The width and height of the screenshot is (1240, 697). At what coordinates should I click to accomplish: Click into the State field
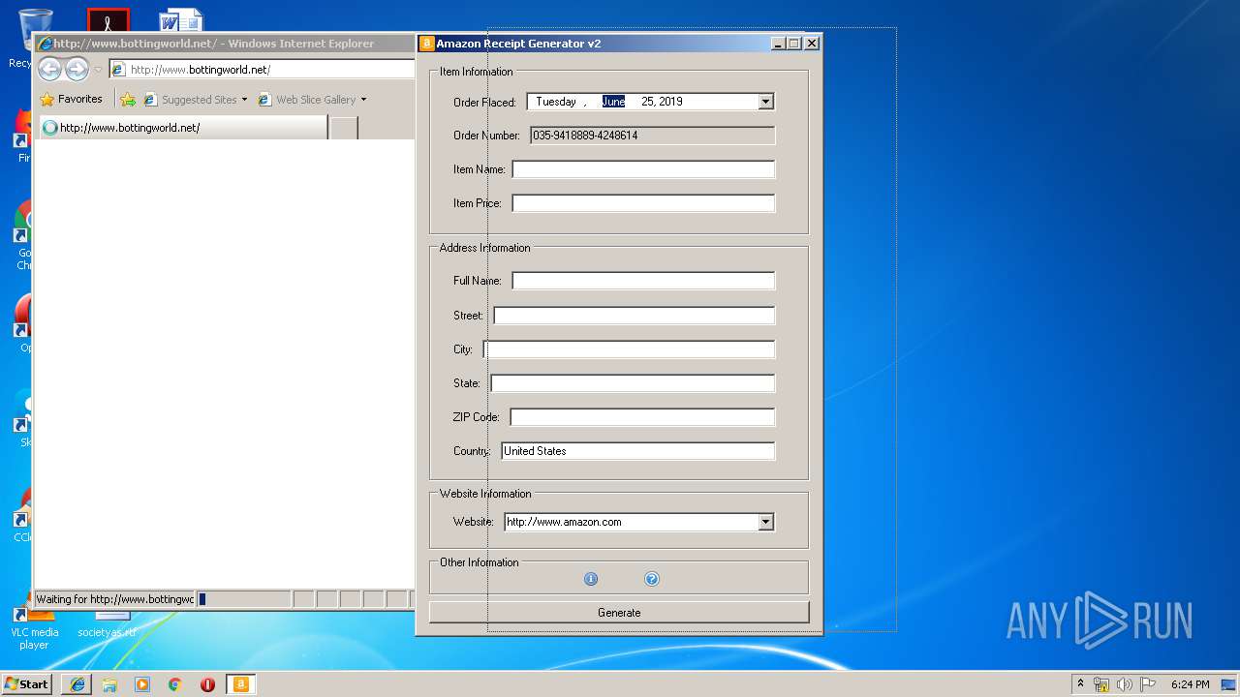pyautogui.click(x=633, y=383)
